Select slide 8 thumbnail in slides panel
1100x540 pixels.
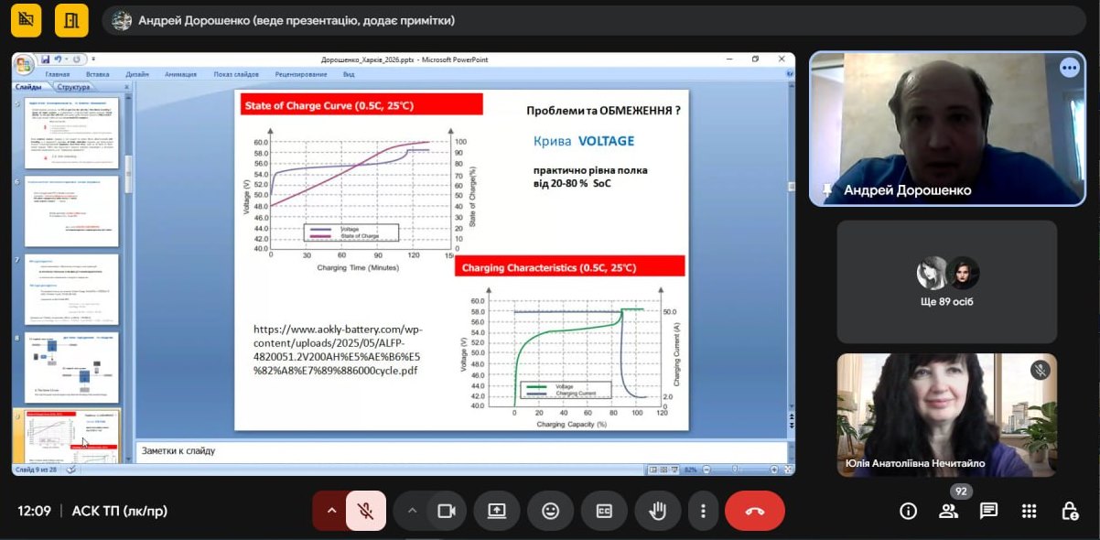tap(71, 368)
